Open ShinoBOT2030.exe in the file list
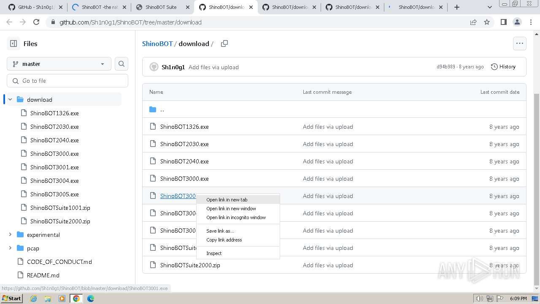 (x=184, y=144)
